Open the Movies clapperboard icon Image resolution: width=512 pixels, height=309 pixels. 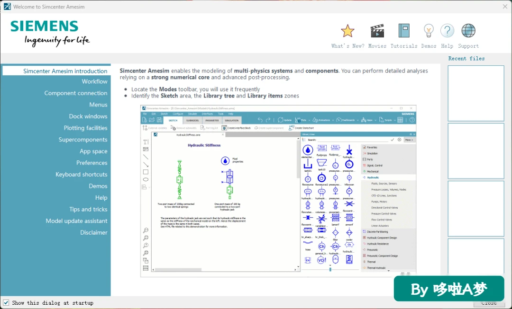(377, 31)
